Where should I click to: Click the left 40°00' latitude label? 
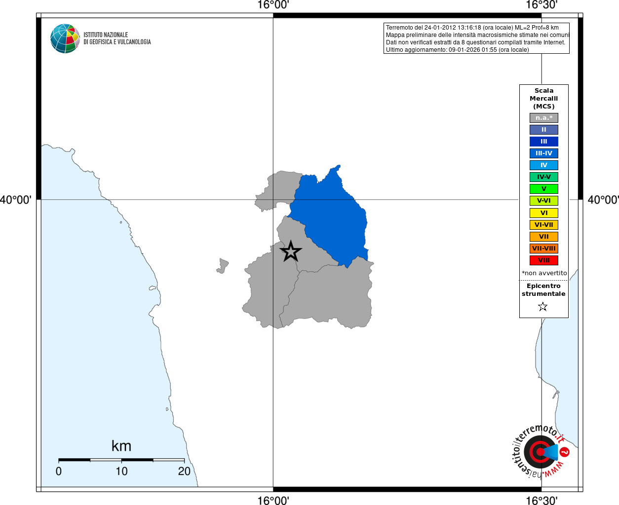click(x=16, y=200)
